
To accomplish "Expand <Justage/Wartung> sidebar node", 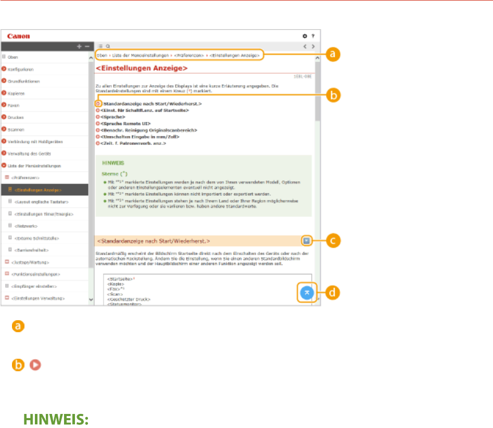I will [7, 262].
